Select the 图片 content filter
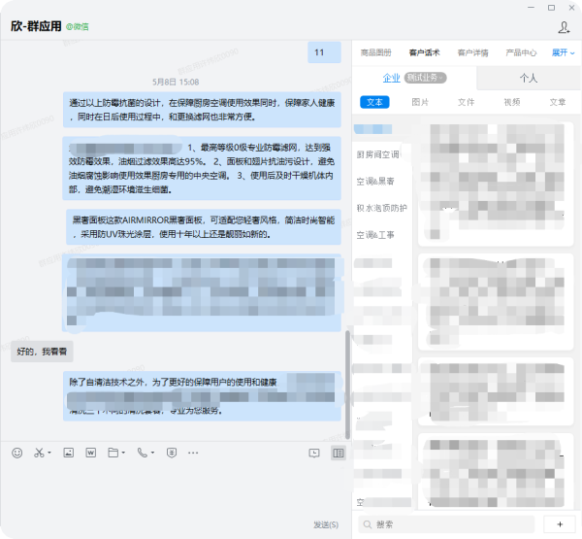This screenshot has width=582, height=539. coord(420,102)
